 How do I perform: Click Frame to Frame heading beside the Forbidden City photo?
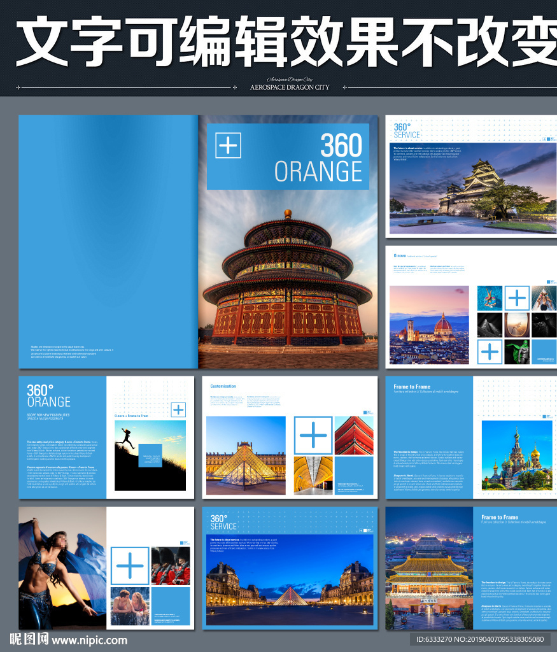pos(500,517)
